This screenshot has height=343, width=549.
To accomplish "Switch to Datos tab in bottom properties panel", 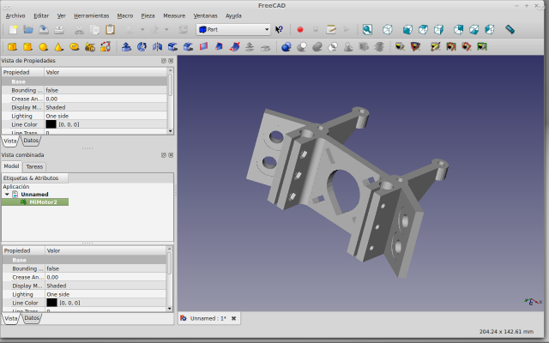I will click(32, 318).
